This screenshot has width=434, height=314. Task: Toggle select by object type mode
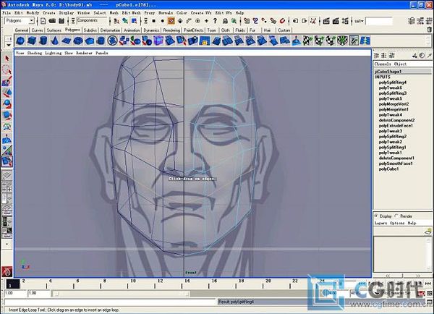click(125, 21)
